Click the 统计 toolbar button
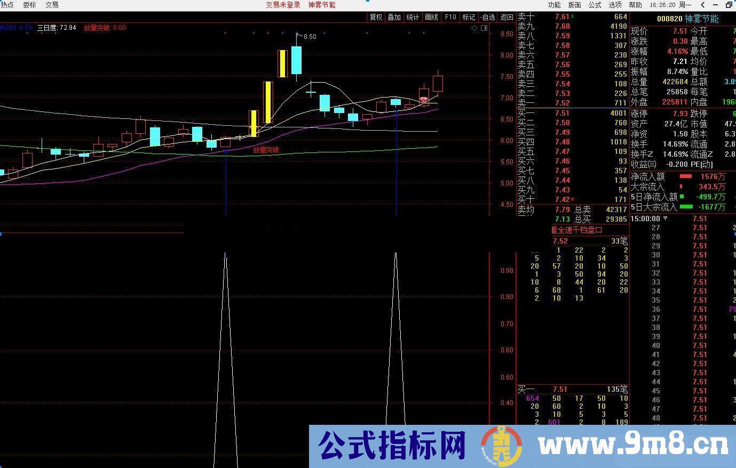 (413, 17)
